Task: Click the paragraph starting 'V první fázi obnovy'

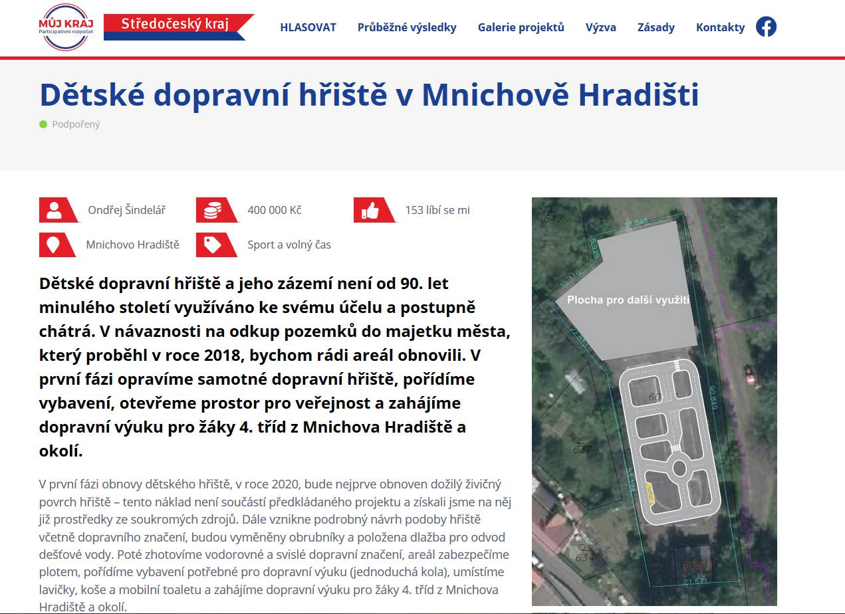Action: point(275,546)
